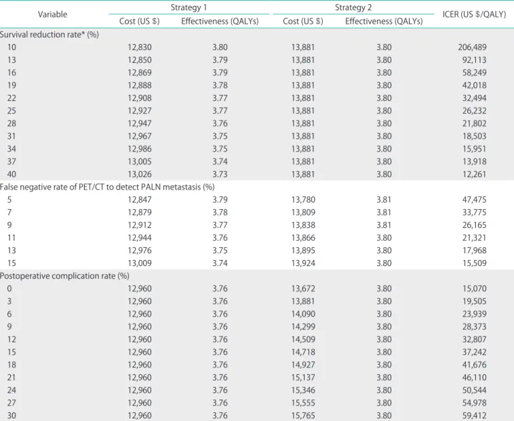This screenshot has width=514, height=421.
Task: Click the cost cell 12,967
Action: pyautogui.click(x=140, y=137)
